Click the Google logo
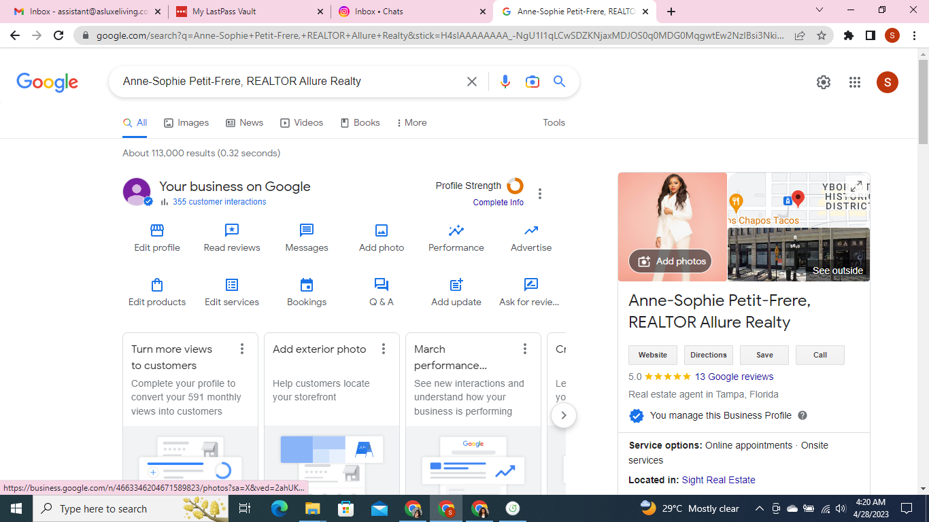Viewport: 929px width, 522px height. (x=48, y=82)
